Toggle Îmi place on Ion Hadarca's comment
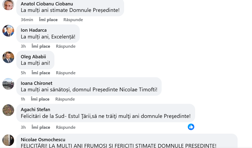This screenshot has height=148, width=252. click(41, 46)
